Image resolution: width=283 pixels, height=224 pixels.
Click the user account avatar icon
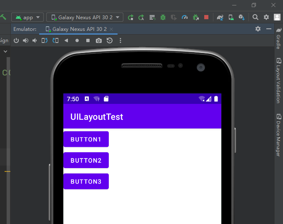tap(277, 18)
